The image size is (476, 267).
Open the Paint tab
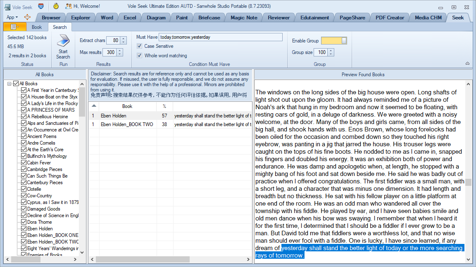(x=181, y=18)
